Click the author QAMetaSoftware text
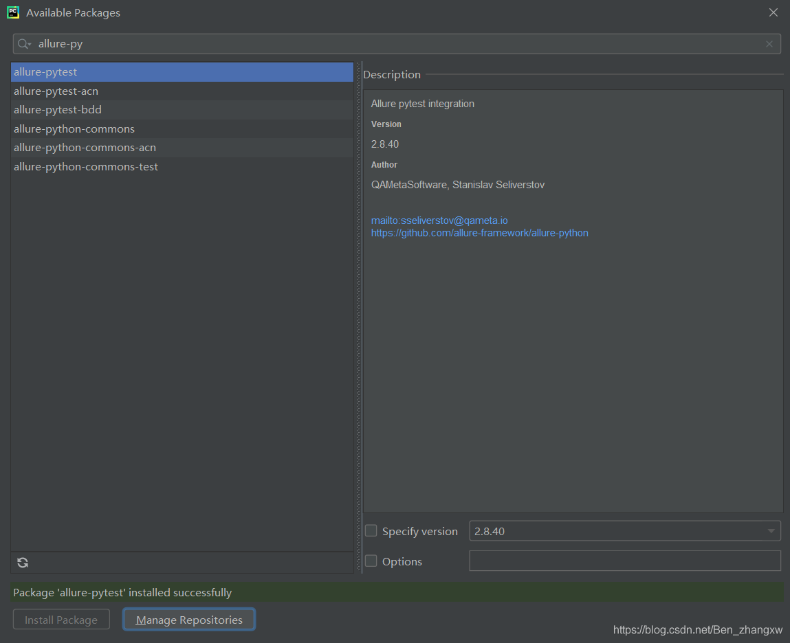Viewport: 790px width, 643px height. pos(458,185)
